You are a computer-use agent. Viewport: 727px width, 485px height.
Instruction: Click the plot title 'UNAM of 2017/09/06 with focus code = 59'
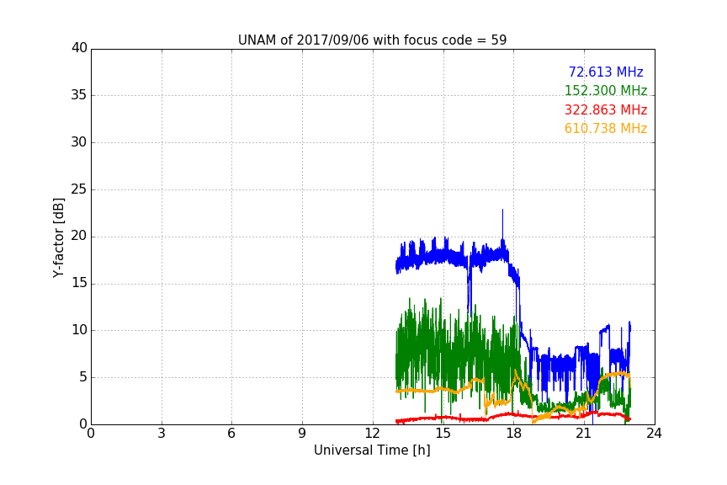[372, 40]
